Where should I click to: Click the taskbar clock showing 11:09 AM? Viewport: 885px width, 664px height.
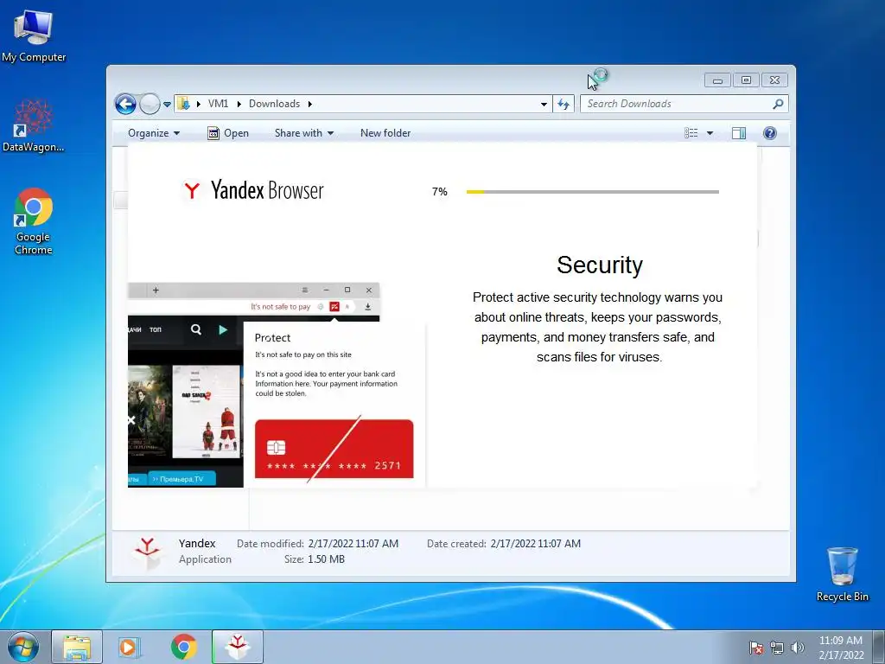pyautogui.click(x=841, y=648)
